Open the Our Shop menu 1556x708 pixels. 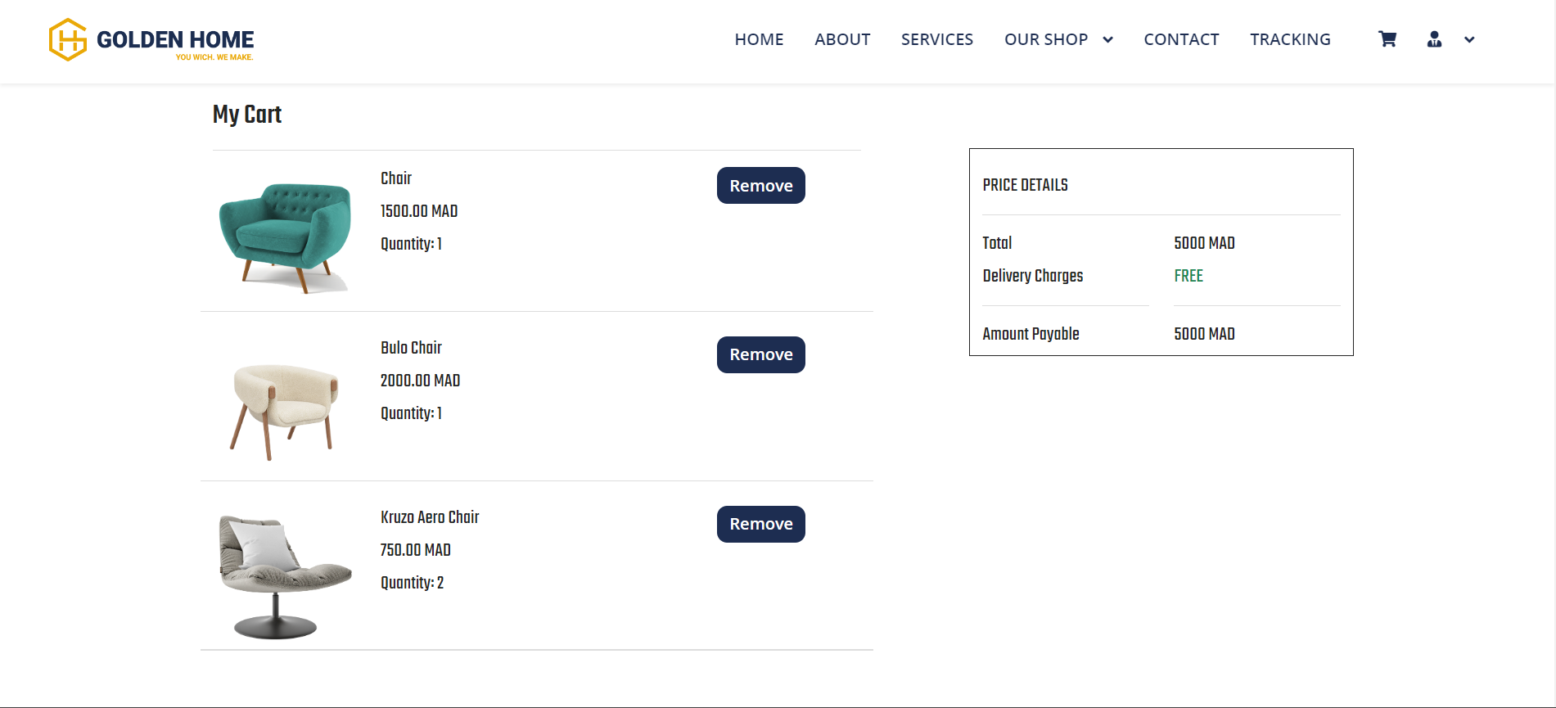(1046, 39)
